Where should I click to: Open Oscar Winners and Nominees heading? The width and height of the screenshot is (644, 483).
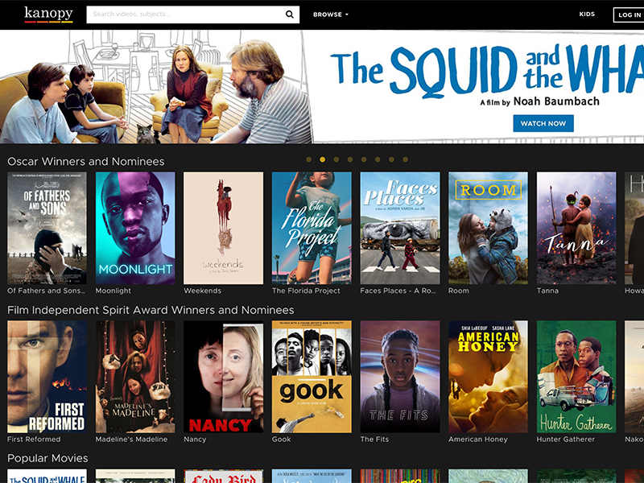86,162
